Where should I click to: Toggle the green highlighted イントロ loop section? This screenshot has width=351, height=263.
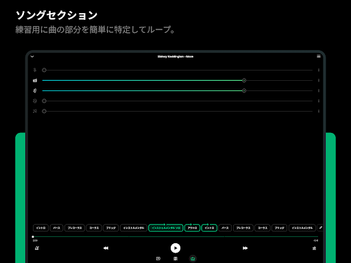[x=209, y=228]
